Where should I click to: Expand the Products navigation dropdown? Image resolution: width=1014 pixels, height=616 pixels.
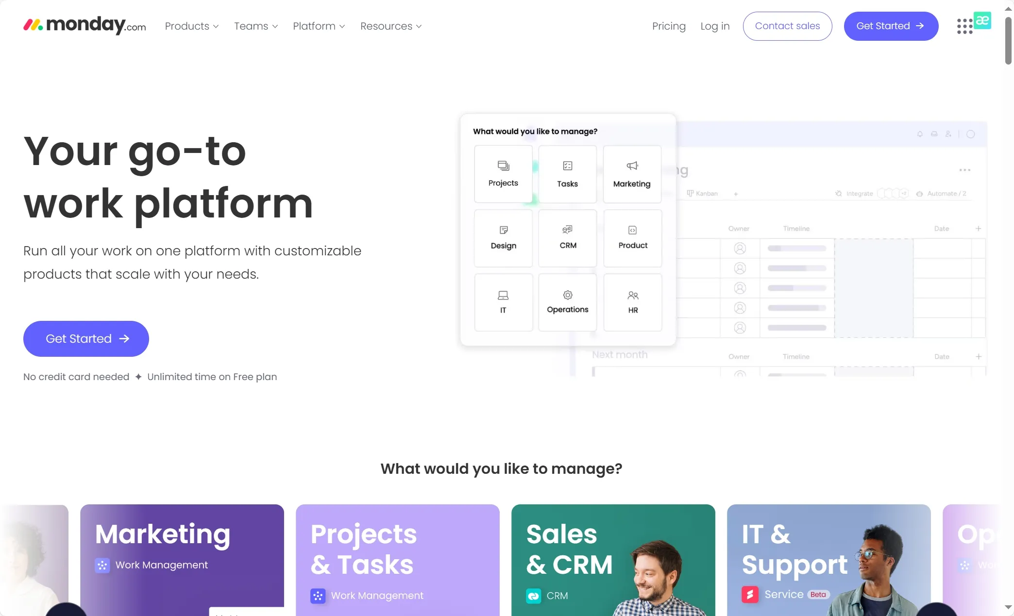click(191, 26)
